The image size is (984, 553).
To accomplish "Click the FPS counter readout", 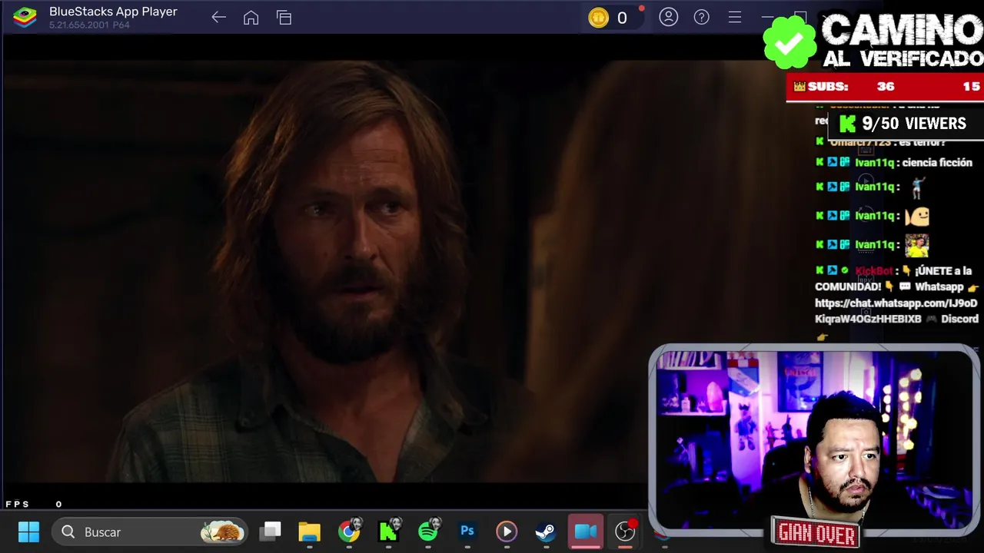I will pos(34,504).
